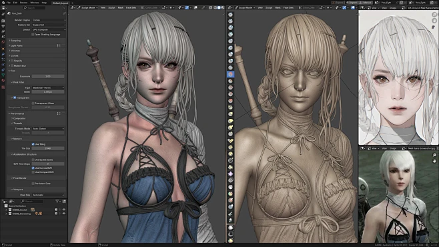Viewport: 439px width, 247px height.
Task: Open the Edit menu
Action: (x=15, y=3)
